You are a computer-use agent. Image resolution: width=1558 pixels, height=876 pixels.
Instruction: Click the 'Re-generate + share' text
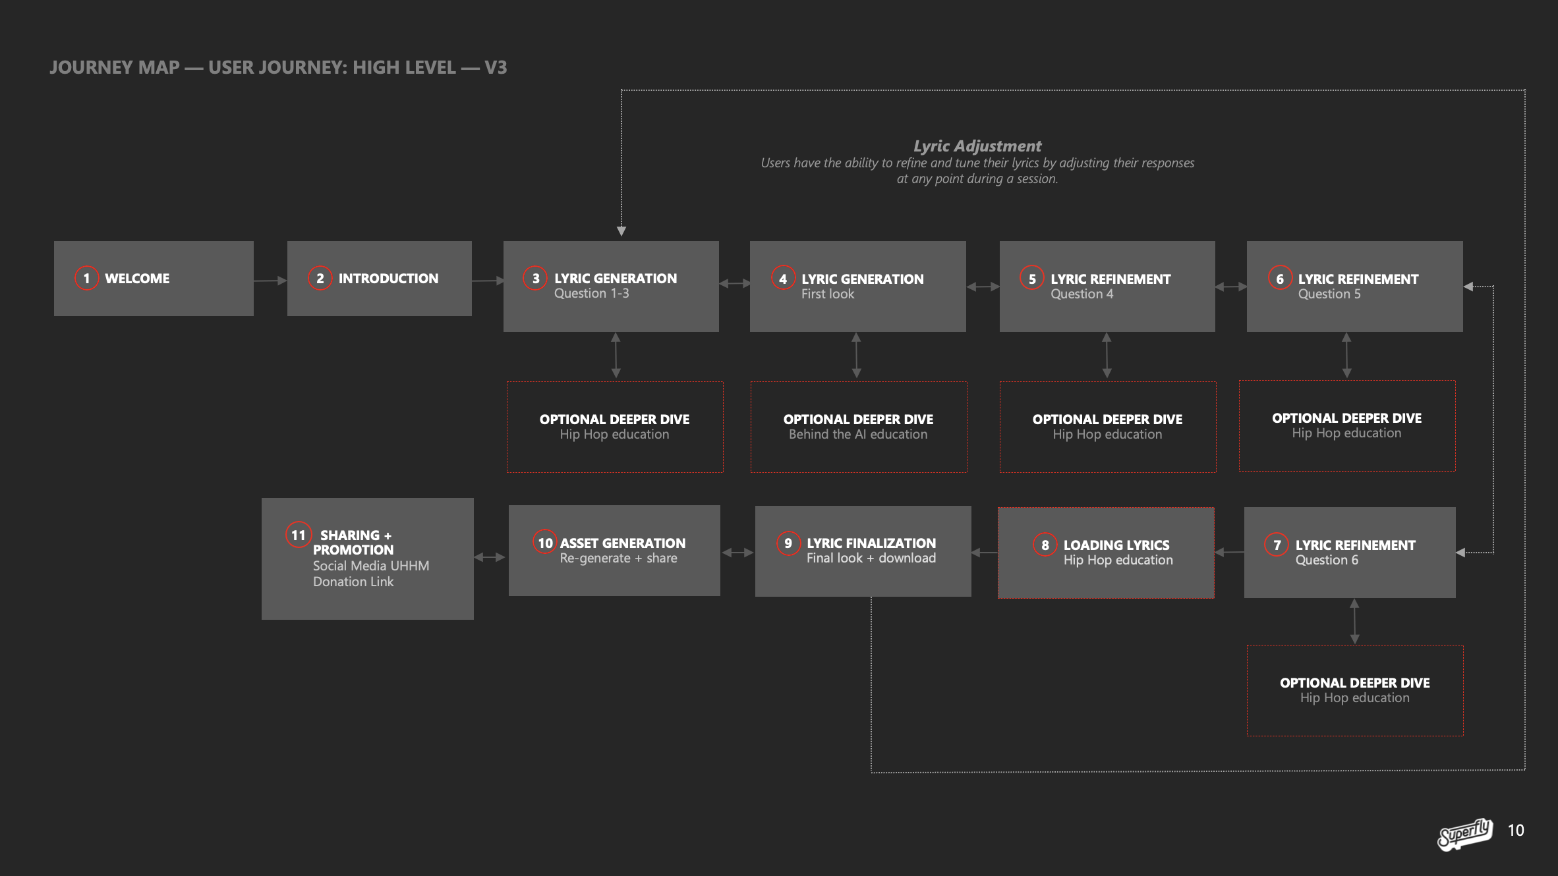[618, 558]
